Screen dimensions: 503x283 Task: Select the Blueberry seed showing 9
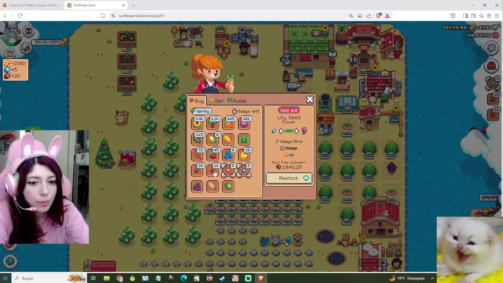click(x=229, y=154)
